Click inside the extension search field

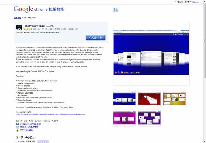[90, 9]
